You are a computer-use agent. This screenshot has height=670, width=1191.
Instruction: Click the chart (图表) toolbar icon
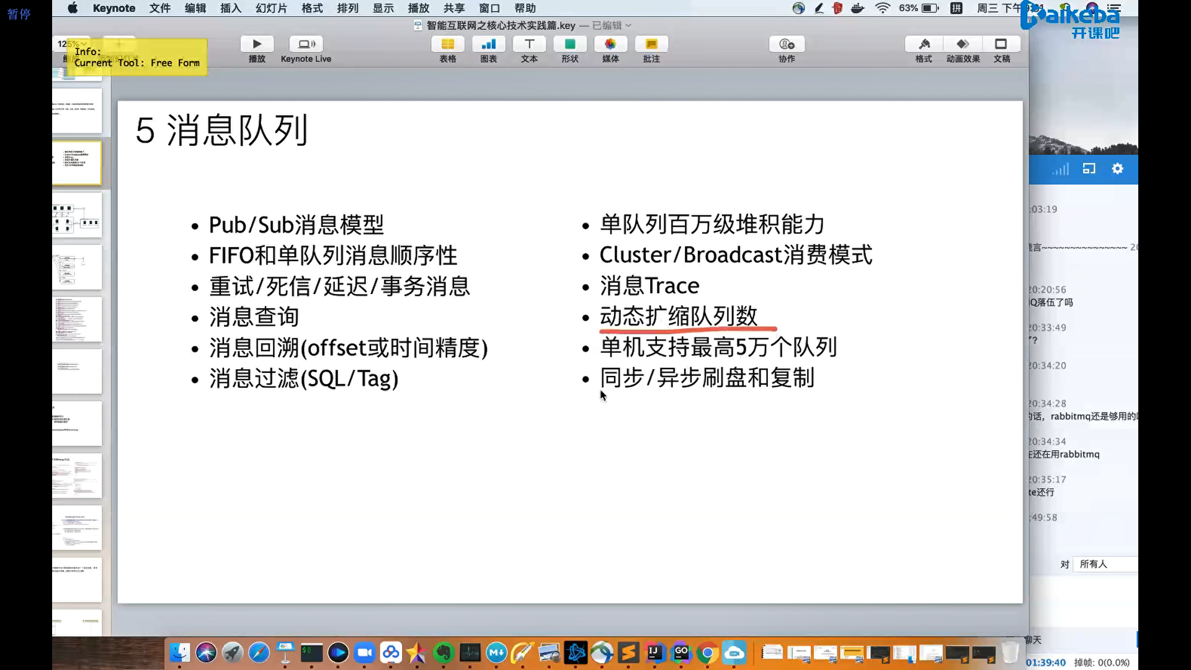[488, 44]
